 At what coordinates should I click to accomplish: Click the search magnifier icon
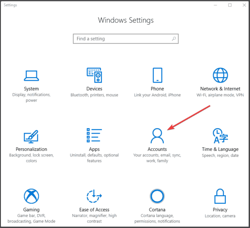174,39
